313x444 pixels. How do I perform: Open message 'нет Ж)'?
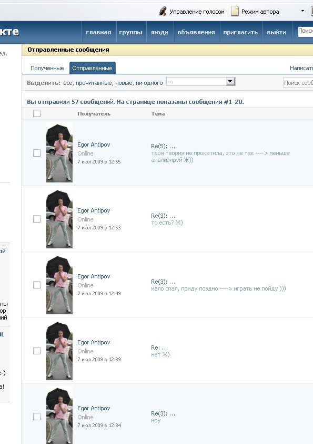pyautogui.click(x=160, y=354)
